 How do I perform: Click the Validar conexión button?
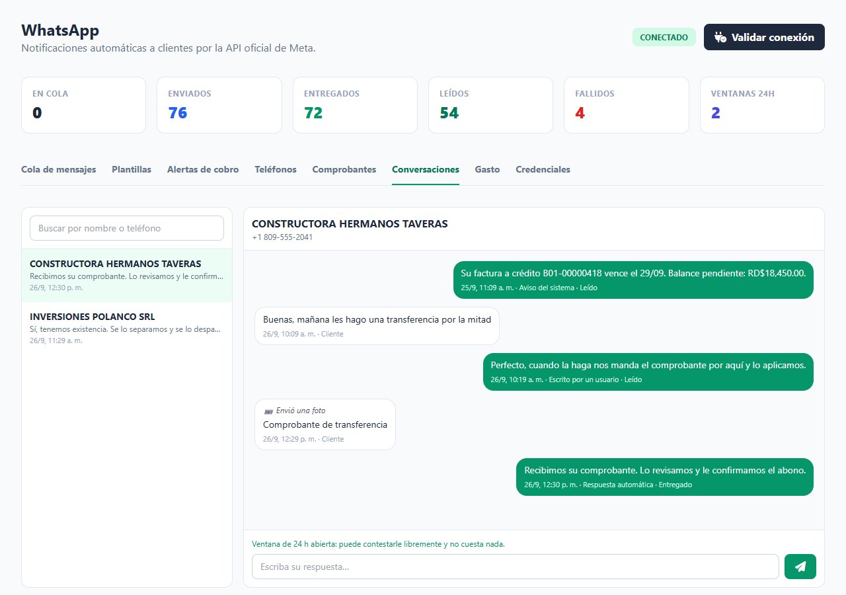tap(764, 37)
